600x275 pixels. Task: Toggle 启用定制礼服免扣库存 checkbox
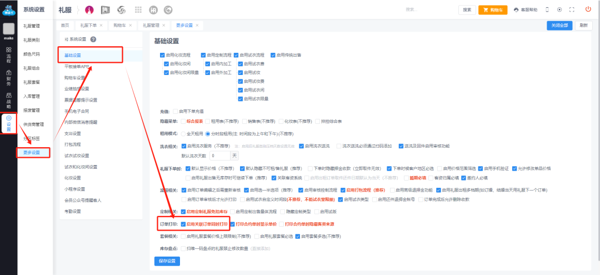click(x=183, y=212)
